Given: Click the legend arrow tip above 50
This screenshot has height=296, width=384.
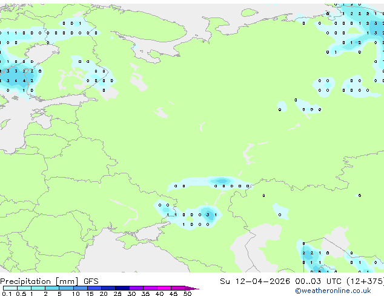Looking at the screenshot, I should click(x=192, y=288).
